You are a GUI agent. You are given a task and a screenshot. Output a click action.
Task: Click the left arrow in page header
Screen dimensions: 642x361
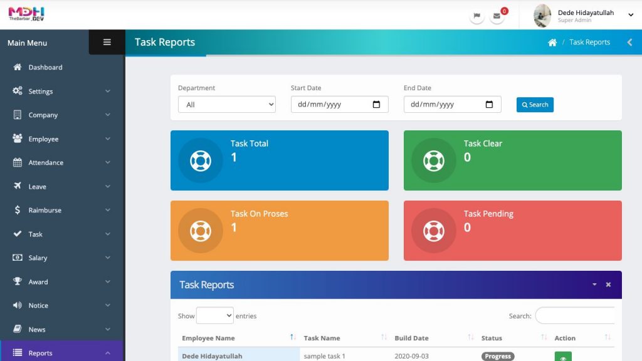pos(629,43)
